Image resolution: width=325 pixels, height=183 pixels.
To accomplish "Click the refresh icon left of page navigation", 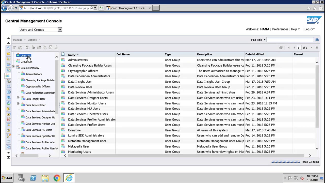I will click(281, 48).
